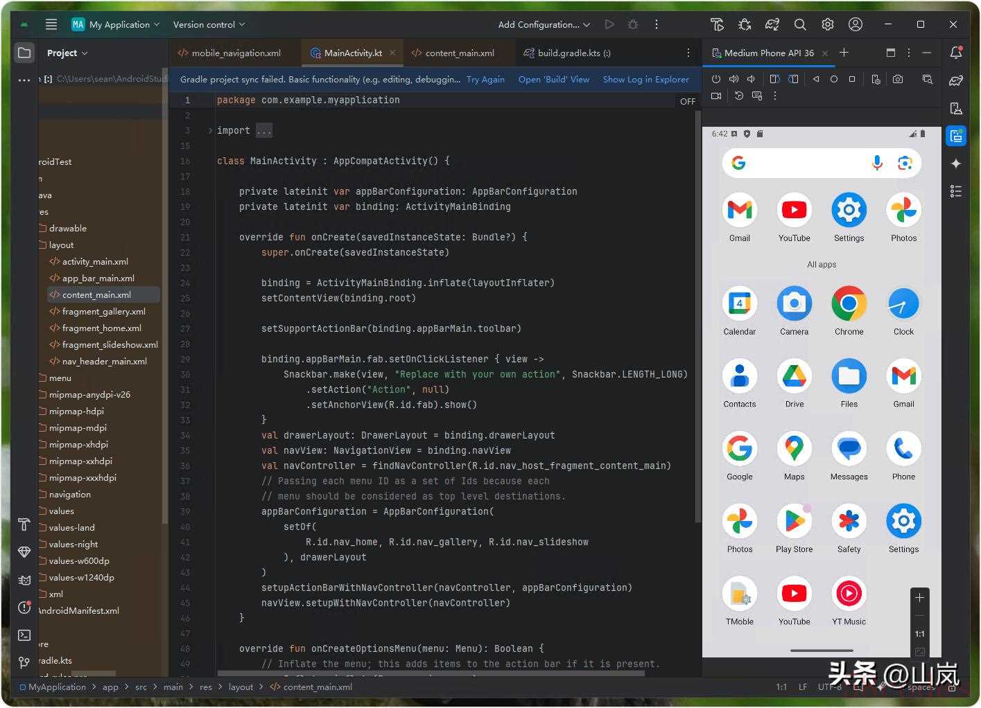Click the emulator Back triangle button

pos(816,79)
